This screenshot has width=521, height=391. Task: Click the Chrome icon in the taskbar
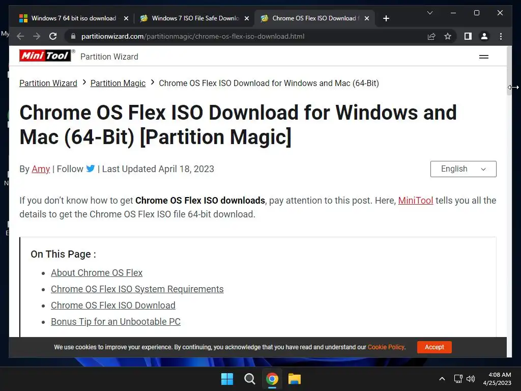coord(272,379)
